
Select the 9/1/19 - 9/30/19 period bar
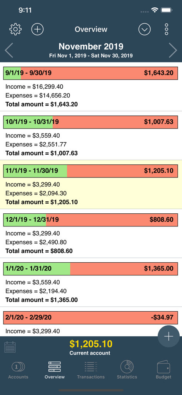(x=91, y=73)
